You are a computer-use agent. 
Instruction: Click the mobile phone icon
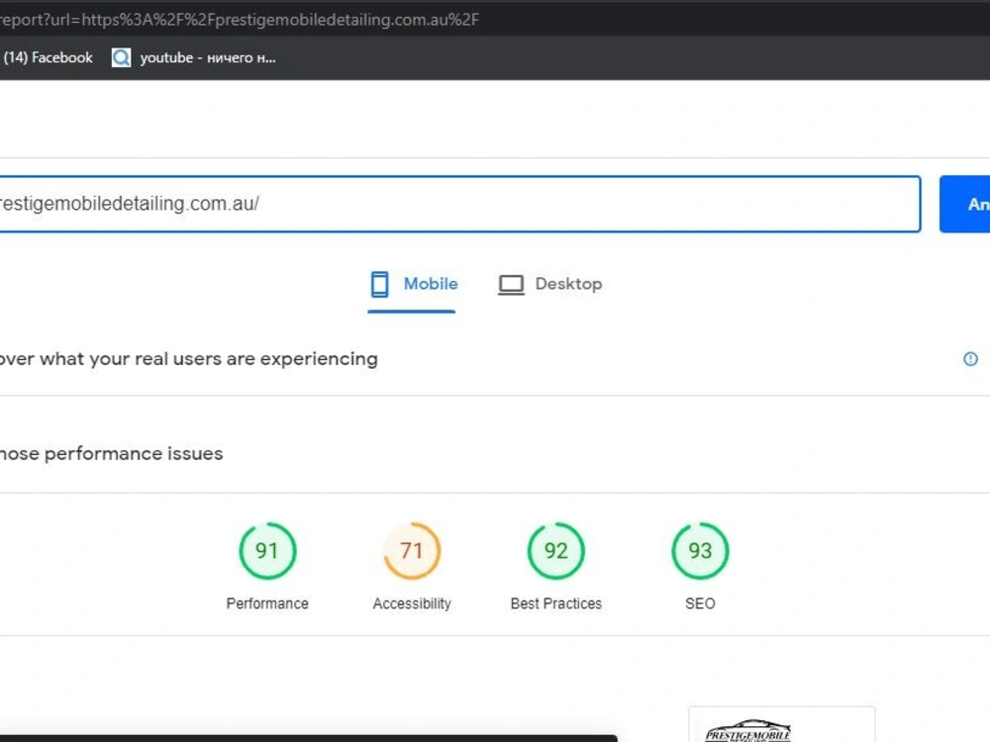tap(379, 284)
